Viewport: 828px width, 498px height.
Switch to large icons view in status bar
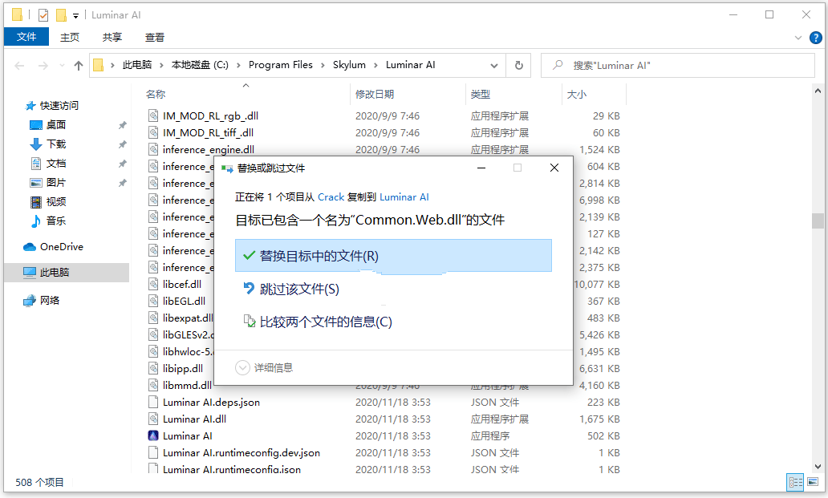tap(812, 482)
